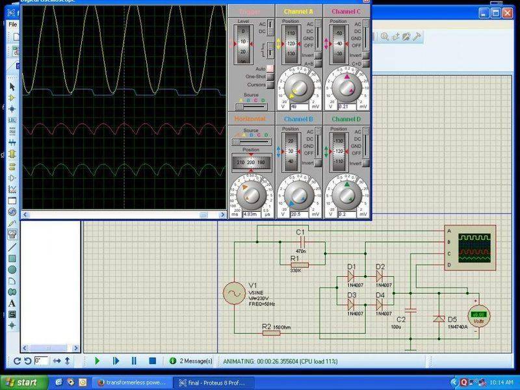Click the Channel A volts/div knob
This screenshot has height=390, width=520.
[299, 88]
